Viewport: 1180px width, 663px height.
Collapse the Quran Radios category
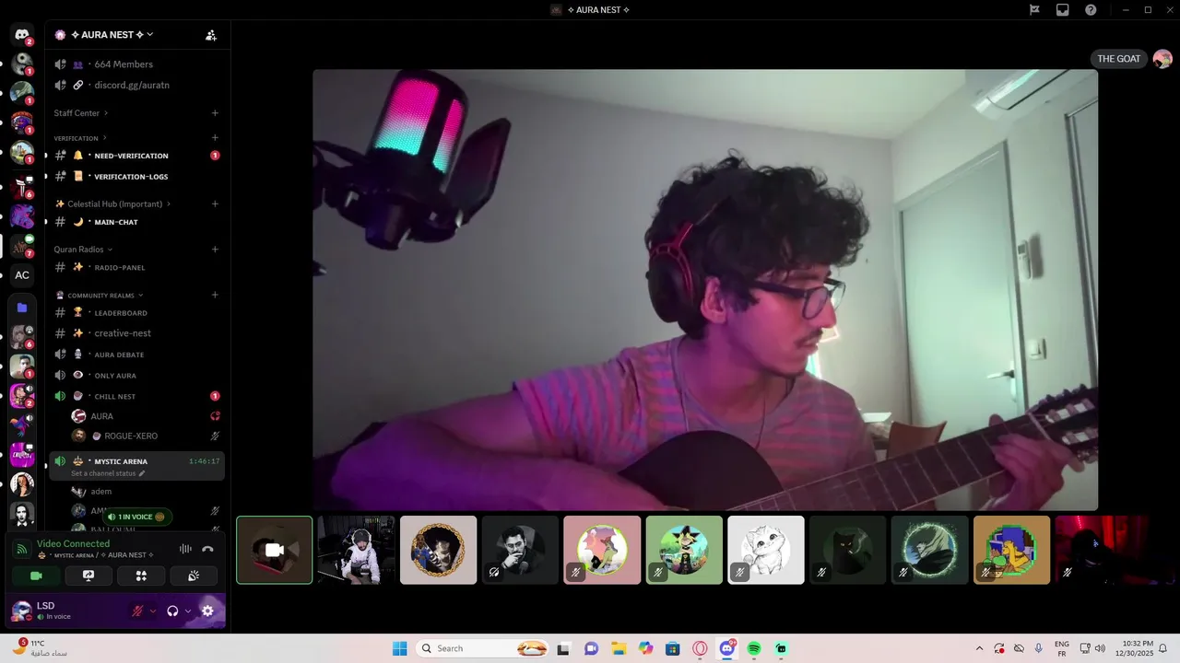83,250
